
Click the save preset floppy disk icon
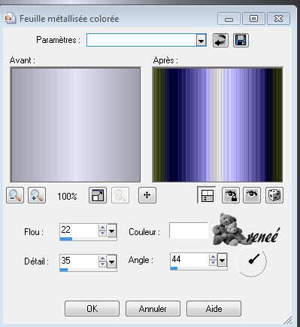click(241, 40)
